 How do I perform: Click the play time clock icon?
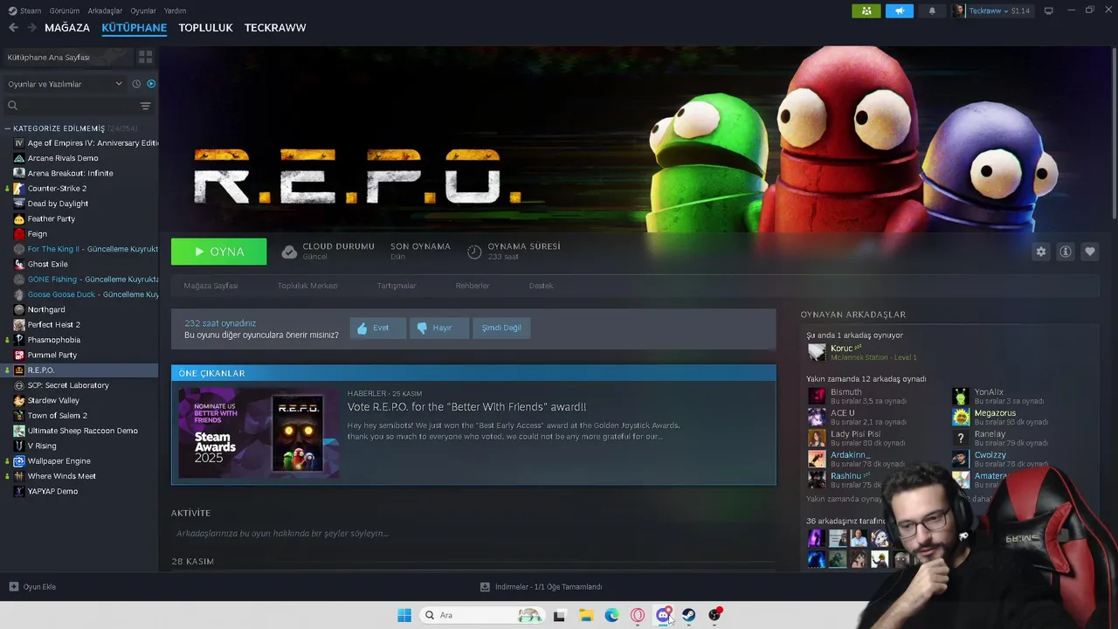474,252
